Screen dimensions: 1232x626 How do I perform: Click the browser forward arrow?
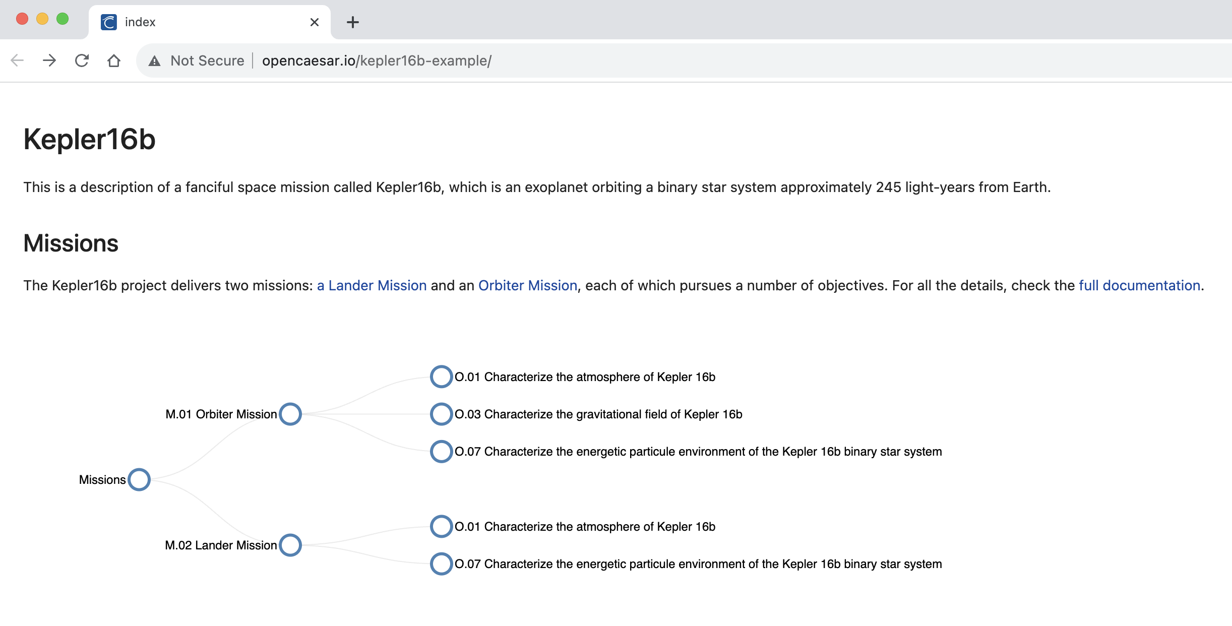pyautogui.click(x=49, y=60)
